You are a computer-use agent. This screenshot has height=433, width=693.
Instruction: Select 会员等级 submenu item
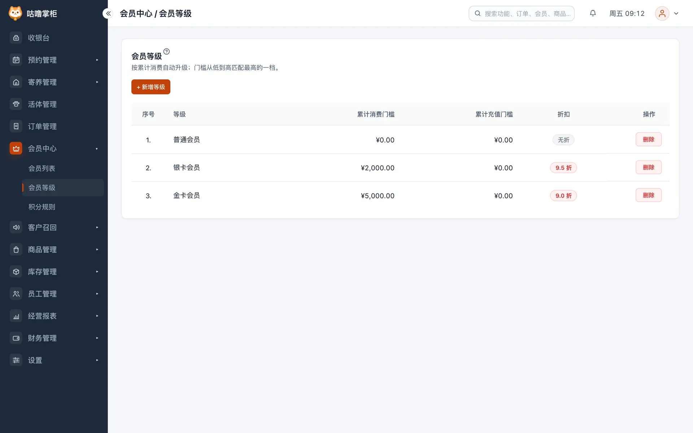63,188
